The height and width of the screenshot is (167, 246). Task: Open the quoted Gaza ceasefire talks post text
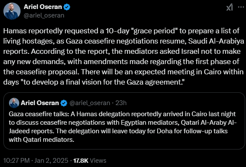click(123, 127)
